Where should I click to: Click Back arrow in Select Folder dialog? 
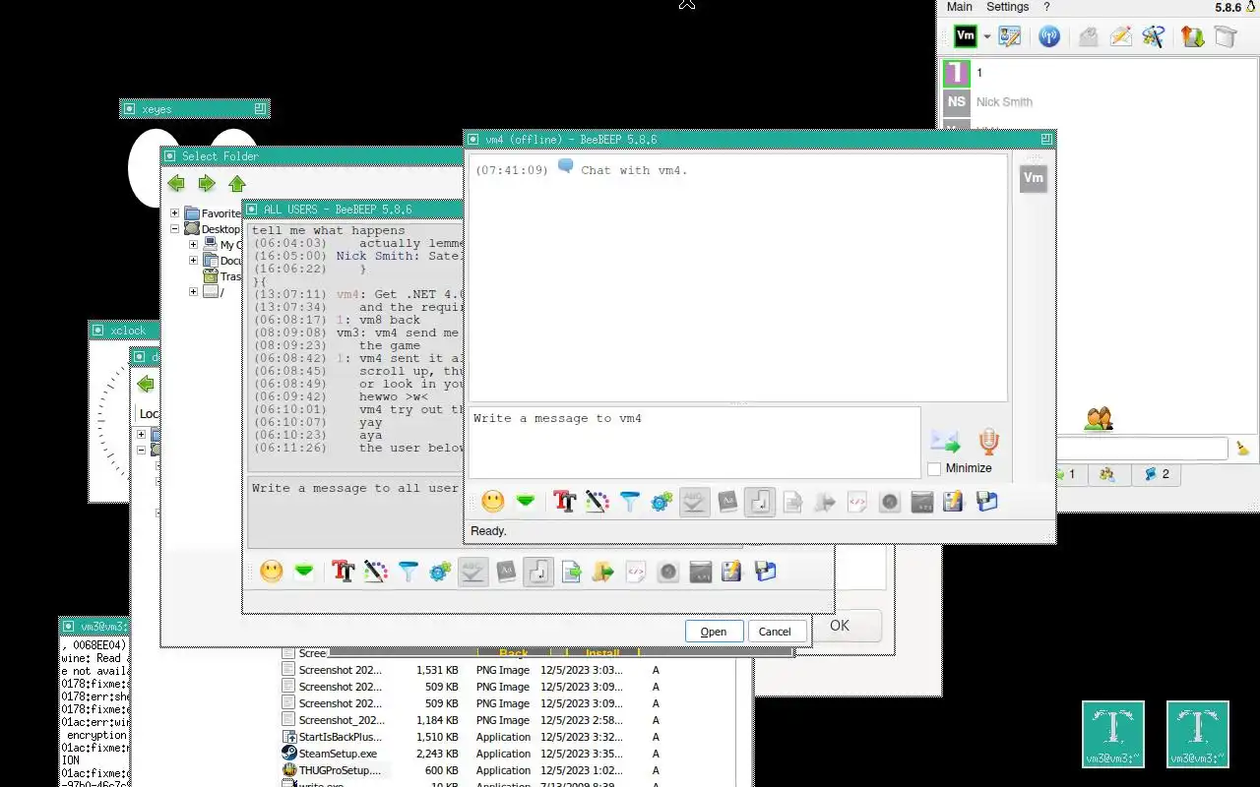click(176, 184)
